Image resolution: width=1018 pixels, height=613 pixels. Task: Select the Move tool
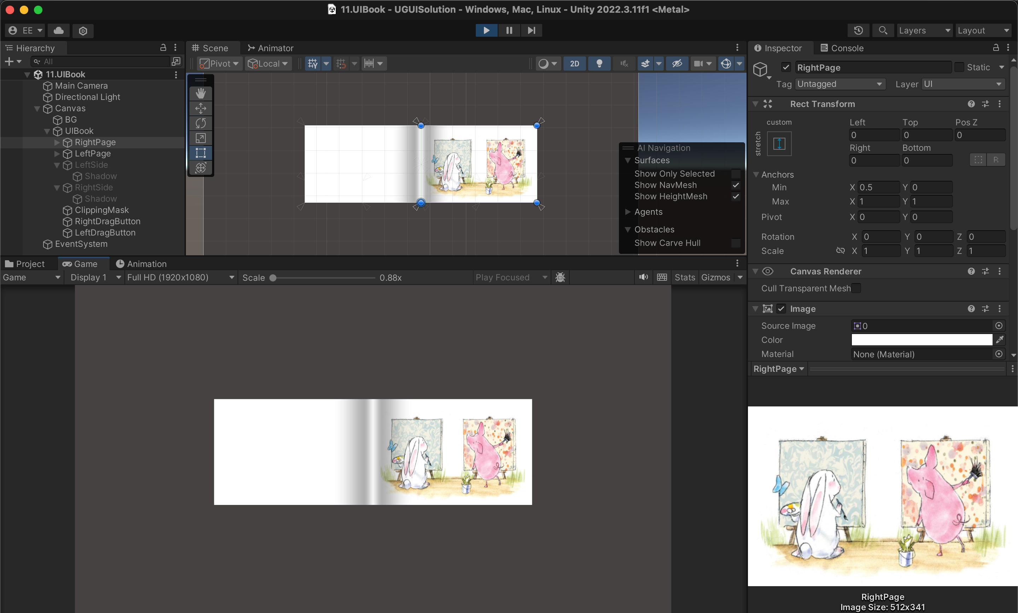click(201, 108)
